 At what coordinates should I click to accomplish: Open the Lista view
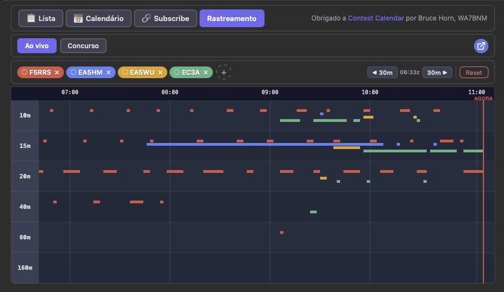(x=41, y=18)
